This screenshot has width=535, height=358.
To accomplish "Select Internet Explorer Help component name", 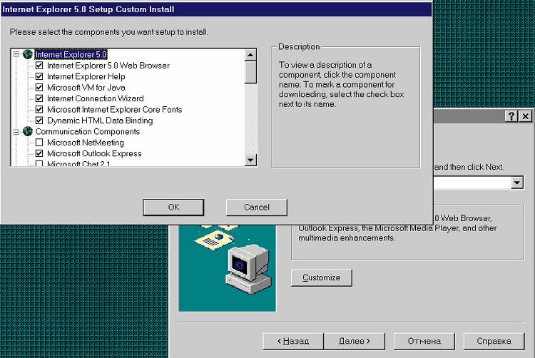I will click(86, 76).
